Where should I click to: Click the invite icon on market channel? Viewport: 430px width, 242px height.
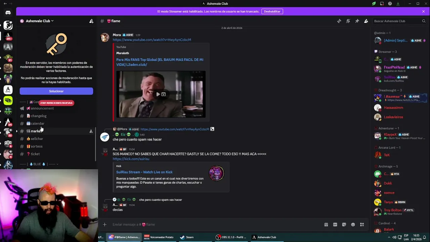(x=91, y=131)
